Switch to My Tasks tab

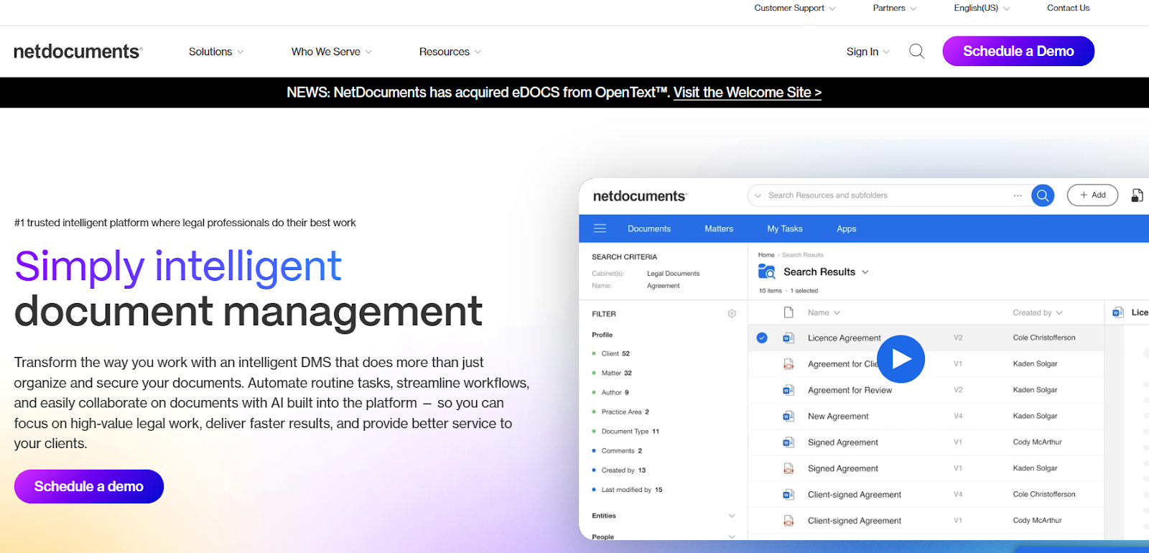tap(785, 228)
